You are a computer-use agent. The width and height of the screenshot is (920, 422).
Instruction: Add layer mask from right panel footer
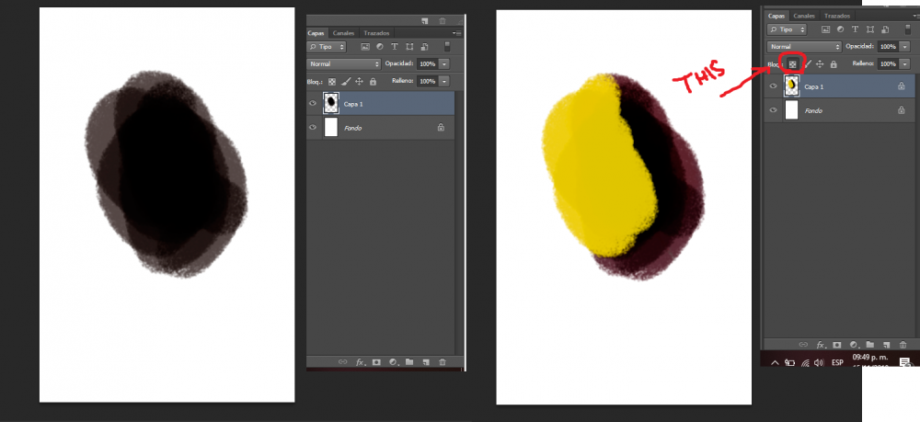[837, 345]
